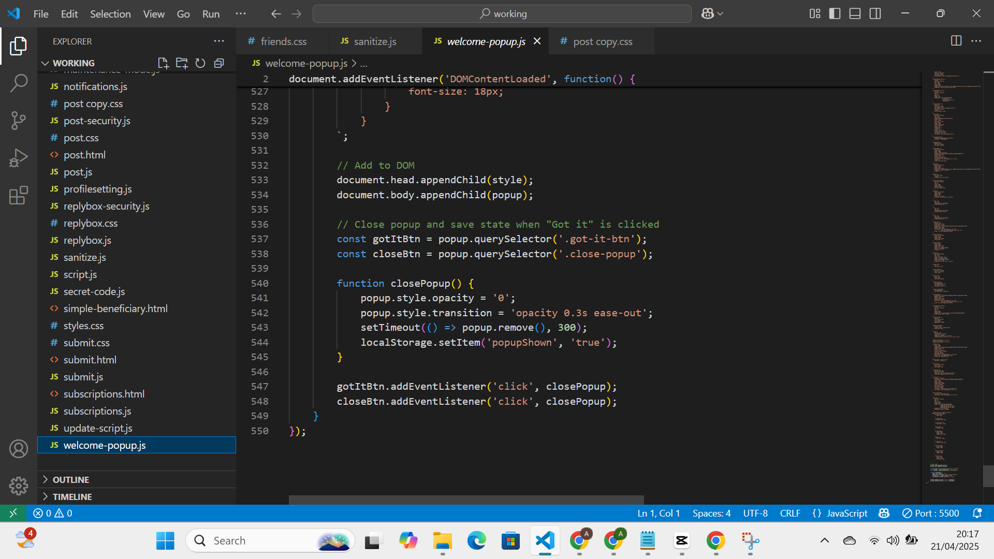The width and height of the screenshot is (994, 559).
Task: Open the Search view in activity bar
Action: [19, 83]
